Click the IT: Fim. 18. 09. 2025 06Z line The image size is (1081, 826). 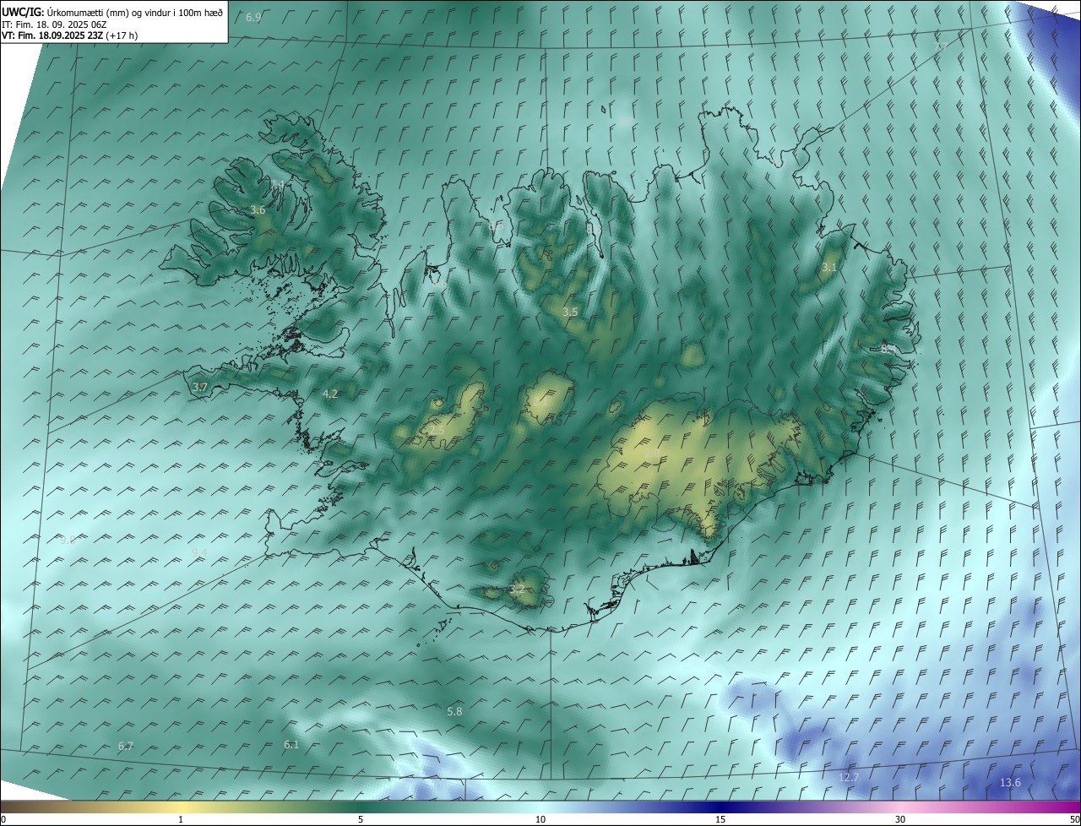pos(55,24)
